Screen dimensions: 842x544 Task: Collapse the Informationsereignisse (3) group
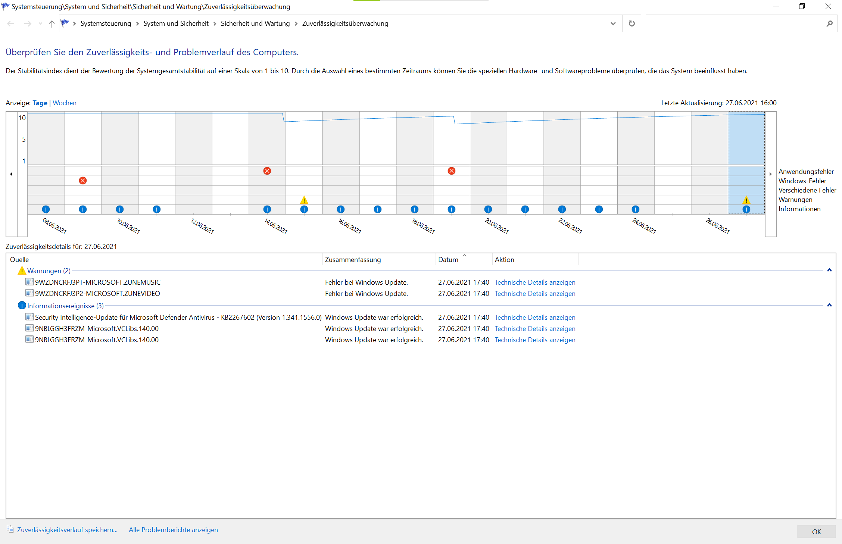829,305
